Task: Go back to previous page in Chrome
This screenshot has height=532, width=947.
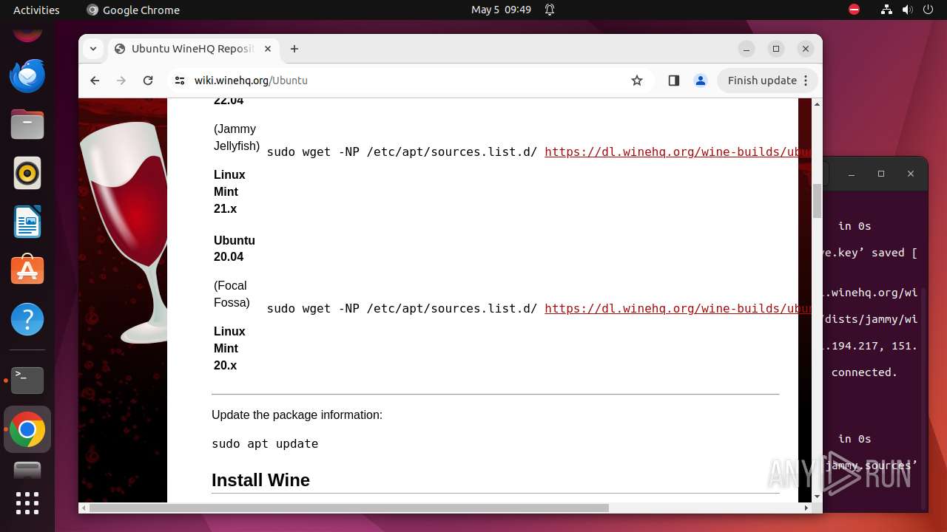Action: coord(95,81)
